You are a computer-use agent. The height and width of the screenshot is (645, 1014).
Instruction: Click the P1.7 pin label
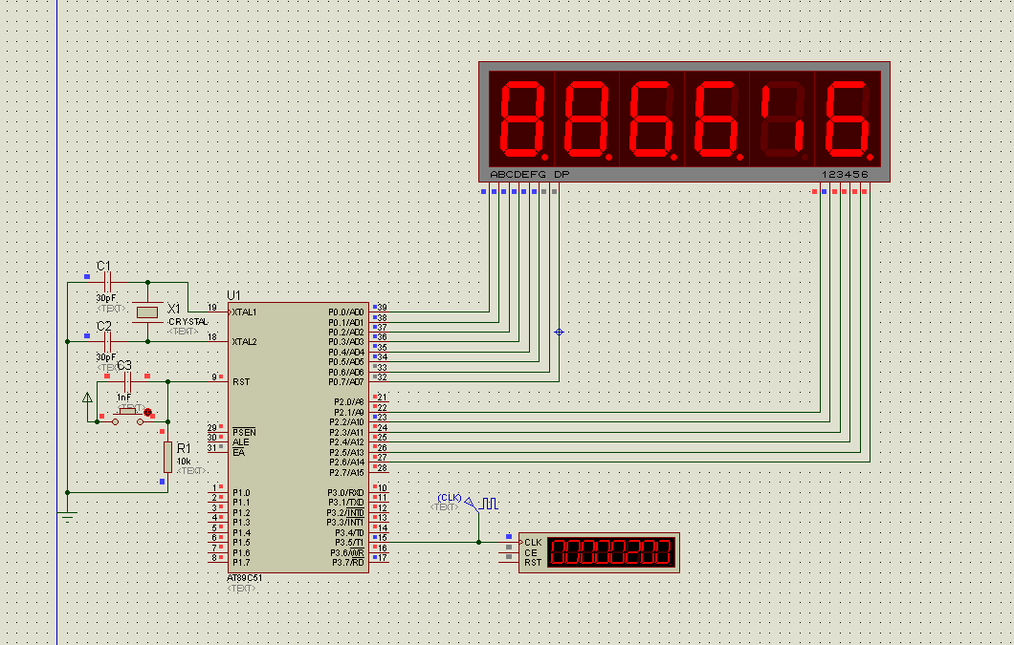tap(241, 562)
